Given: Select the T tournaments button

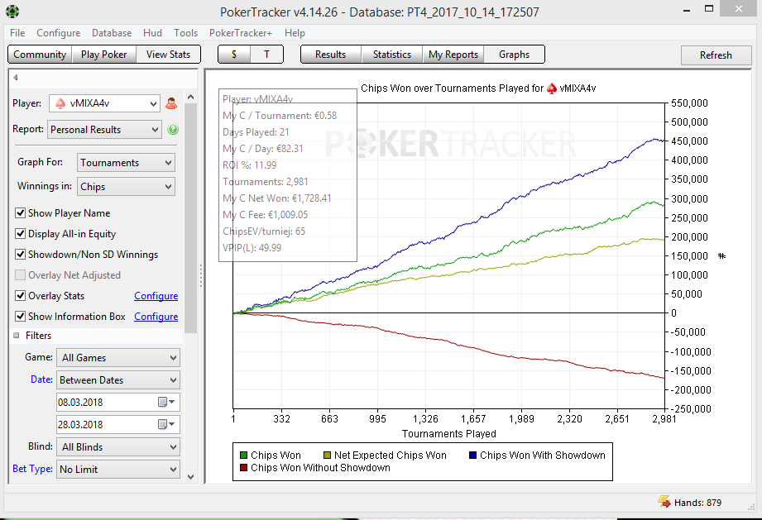Looking at the screenshot, I should tap(266, 55).
